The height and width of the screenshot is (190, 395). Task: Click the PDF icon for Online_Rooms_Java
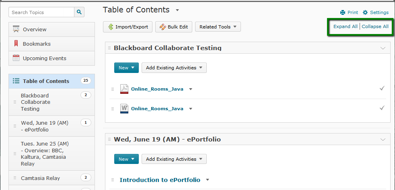coord(124,89)
